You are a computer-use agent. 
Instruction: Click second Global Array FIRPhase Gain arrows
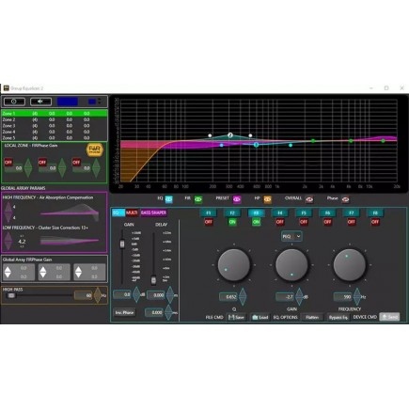(43, 272)
